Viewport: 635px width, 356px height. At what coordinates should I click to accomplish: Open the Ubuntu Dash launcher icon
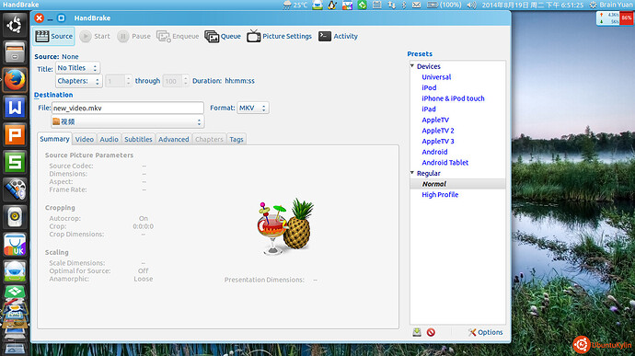point(15,25)
